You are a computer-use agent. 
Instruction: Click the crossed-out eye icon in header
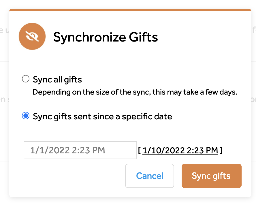click(32, 36)
